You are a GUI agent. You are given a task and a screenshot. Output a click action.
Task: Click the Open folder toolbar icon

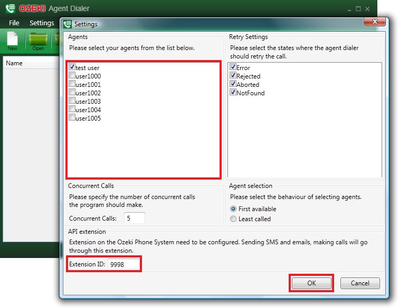click(38, 40)
